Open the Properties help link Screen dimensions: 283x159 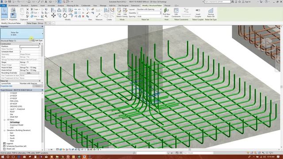point(7,86)
